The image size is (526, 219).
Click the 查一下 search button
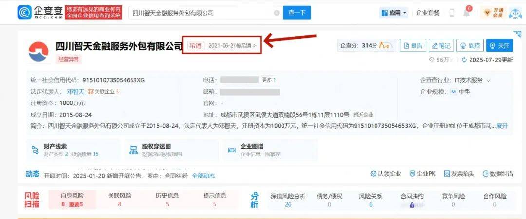click(x=297, y=13)
